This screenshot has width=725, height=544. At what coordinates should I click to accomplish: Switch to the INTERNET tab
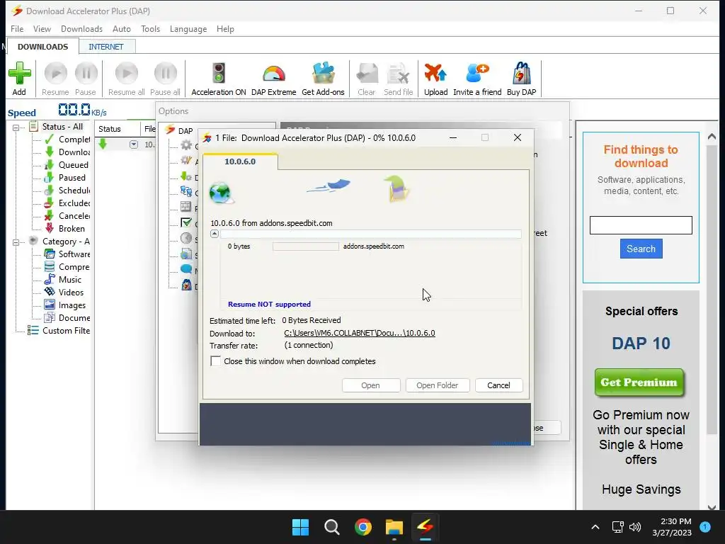106,47
